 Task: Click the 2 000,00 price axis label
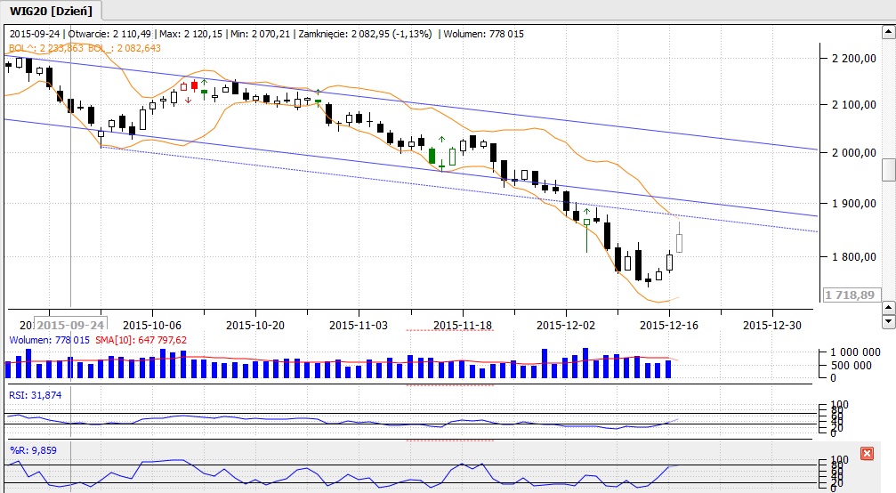point(854,152)
